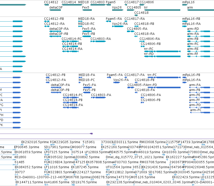Select the mRpL16-RB transcript label

click(191, 19)
